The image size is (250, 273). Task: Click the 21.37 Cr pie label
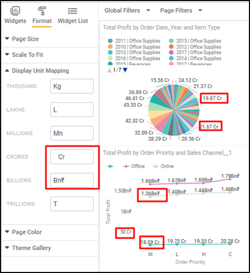click(203, 86)
